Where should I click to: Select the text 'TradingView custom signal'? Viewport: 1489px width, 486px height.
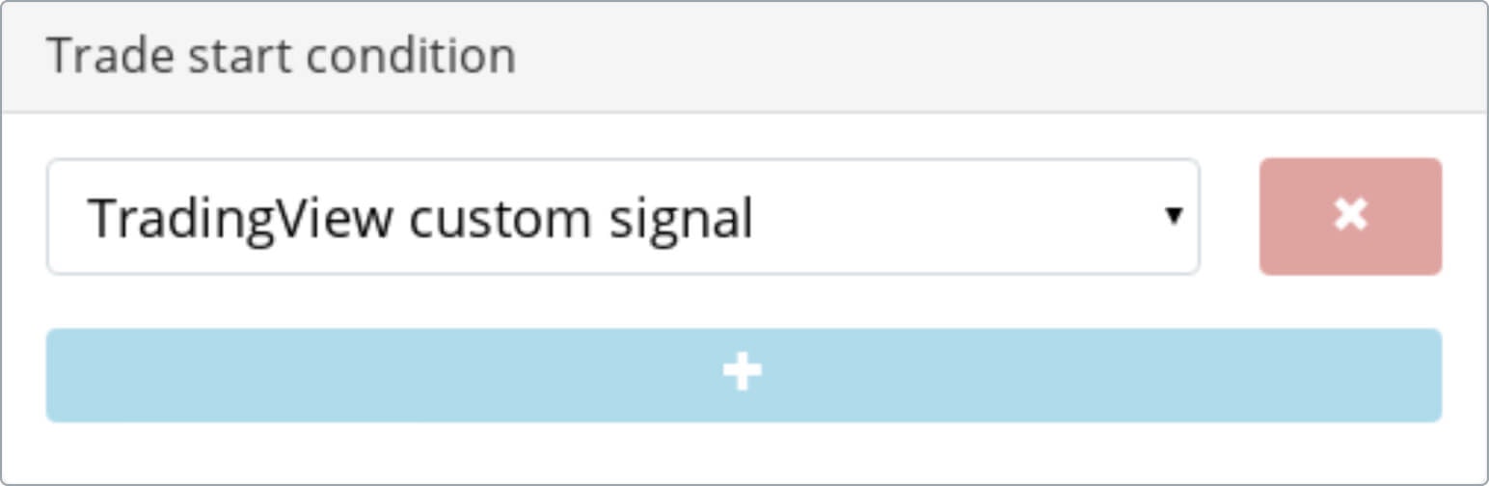tap(420, 219)
